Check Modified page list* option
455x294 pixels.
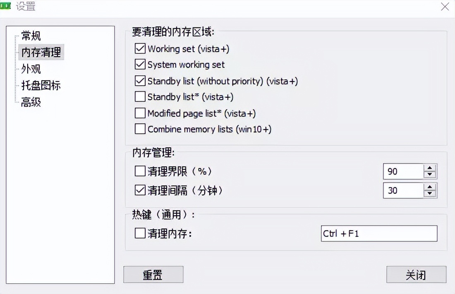[140, 113]
